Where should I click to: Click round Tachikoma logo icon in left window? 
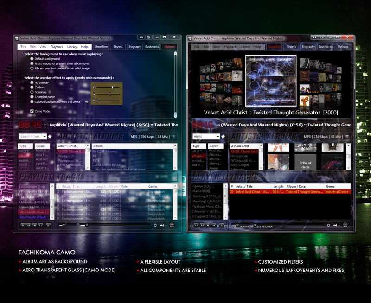click(x=172, y=225)
